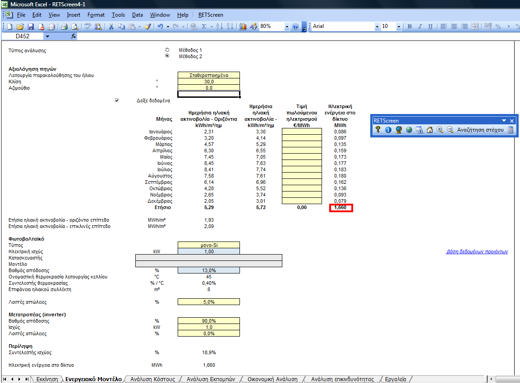Apply bold formatting
Viewport: 520px width, 383px height.
tap(410, 27)
